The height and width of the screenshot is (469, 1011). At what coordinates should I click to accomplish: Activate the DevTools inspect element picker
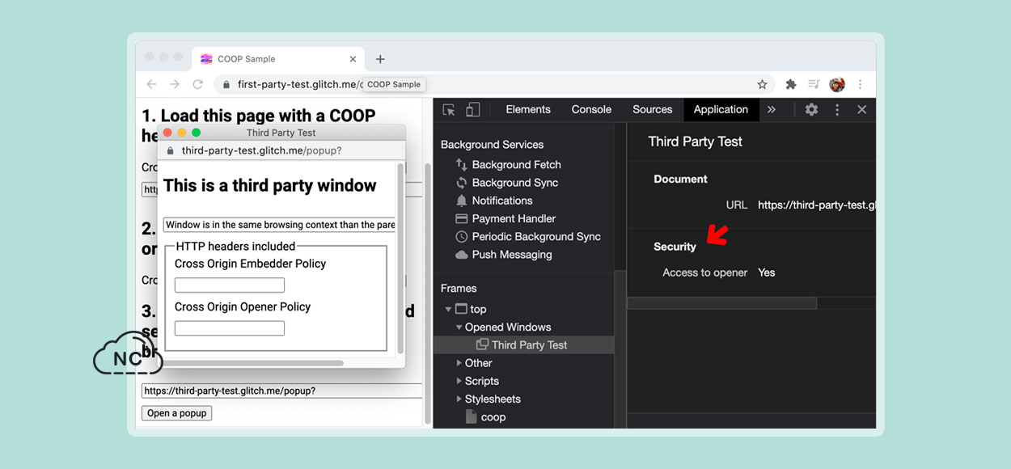click(449, 110)
